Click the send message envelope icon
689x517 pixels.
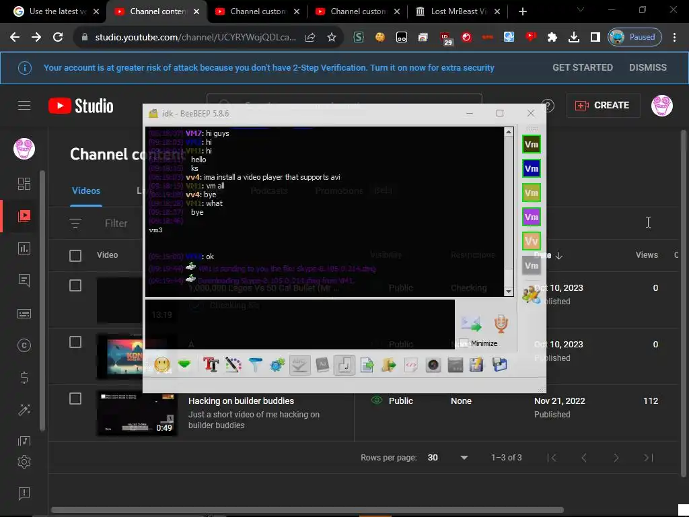point(471,324)
